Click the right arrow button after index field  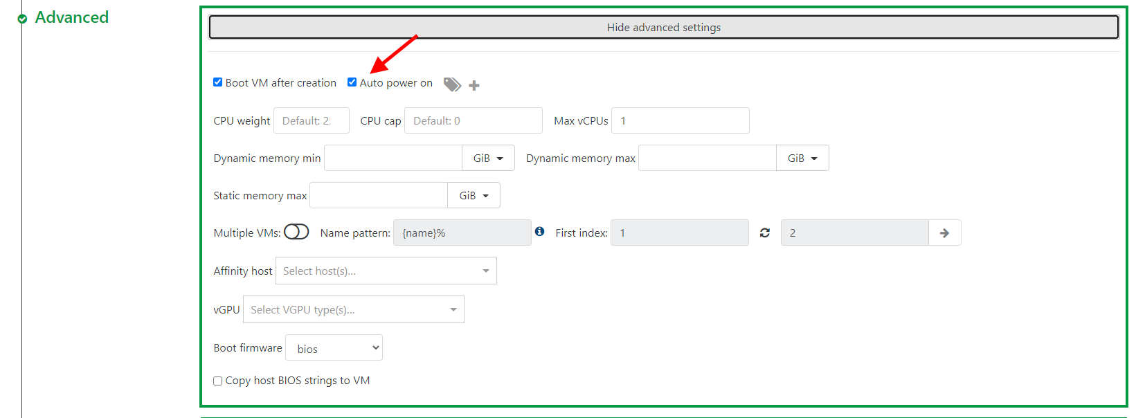944,233
